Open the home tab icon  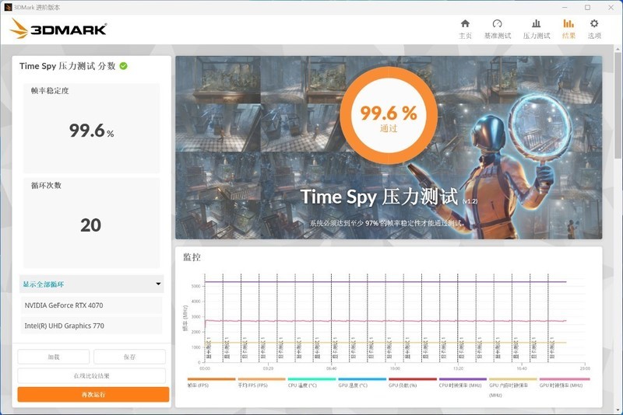[x=465, y=24]
